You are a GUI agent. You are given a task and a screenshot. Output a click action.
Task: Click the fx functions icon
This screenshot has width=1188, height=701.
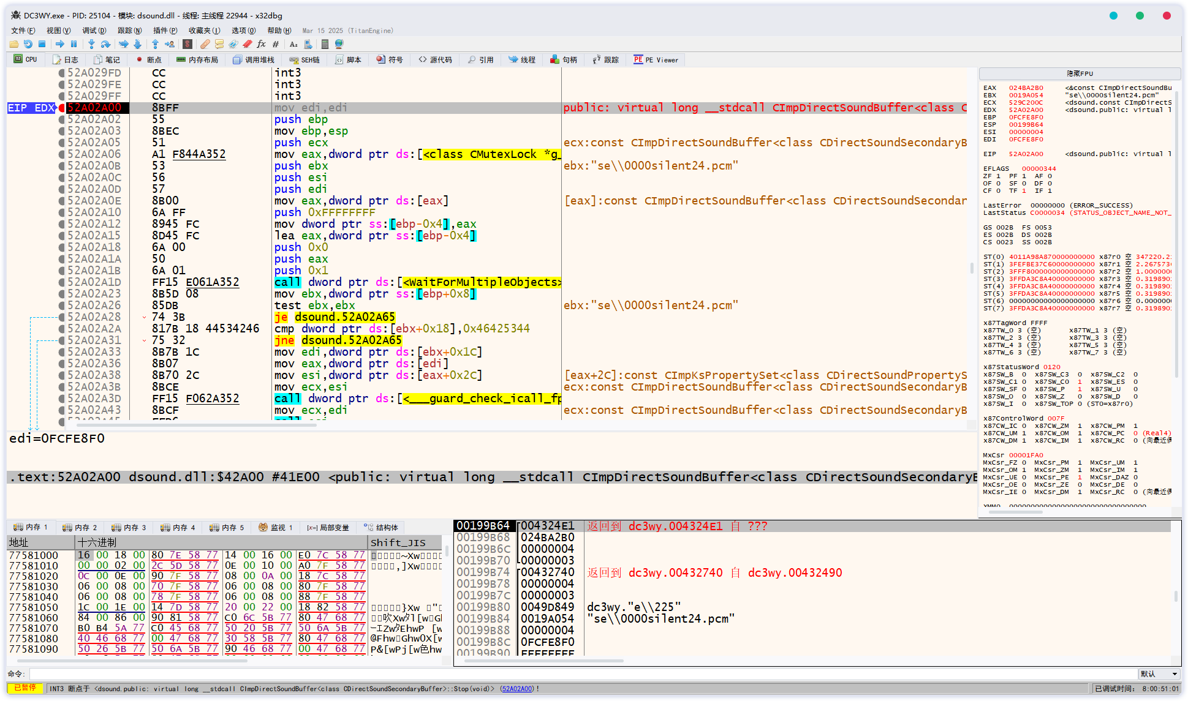pos(262,44)
